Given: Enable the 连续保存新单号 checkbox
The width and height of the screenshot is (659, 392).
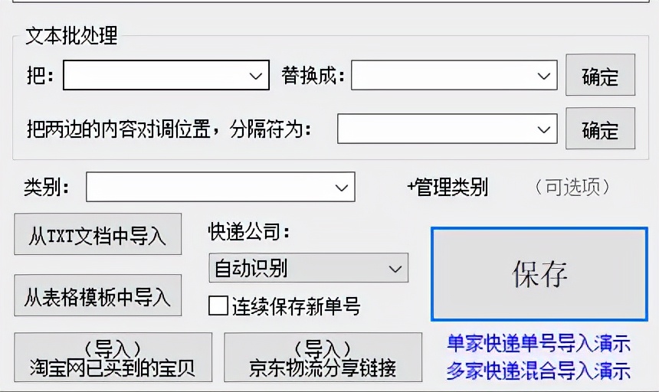Looking at the screenshot, I should pyautogui.click(x=218, y=305).
